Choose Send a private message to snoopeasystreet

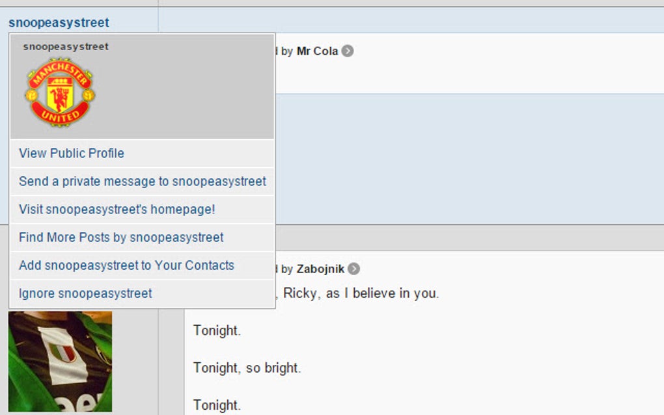point(142,181)
